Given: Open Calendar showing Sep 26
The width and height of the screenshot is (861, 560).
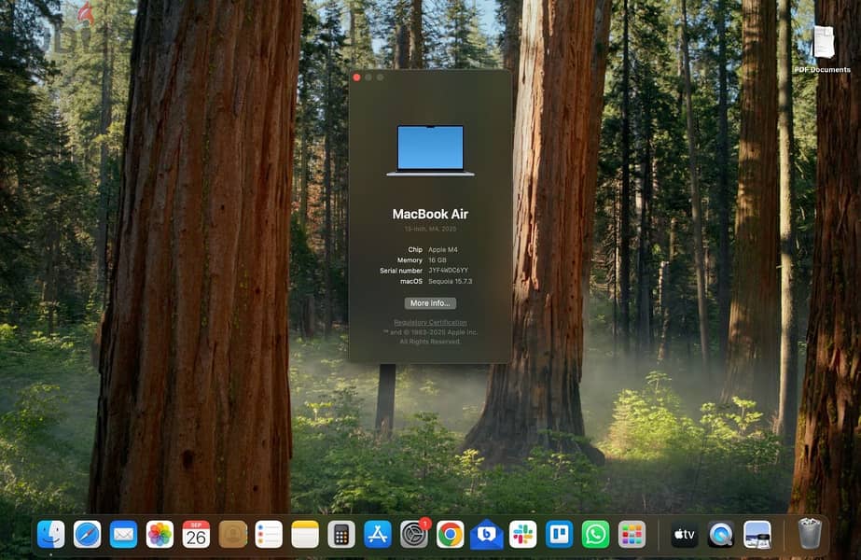Looking at the screenshot, I should click(x=196, y=534).
